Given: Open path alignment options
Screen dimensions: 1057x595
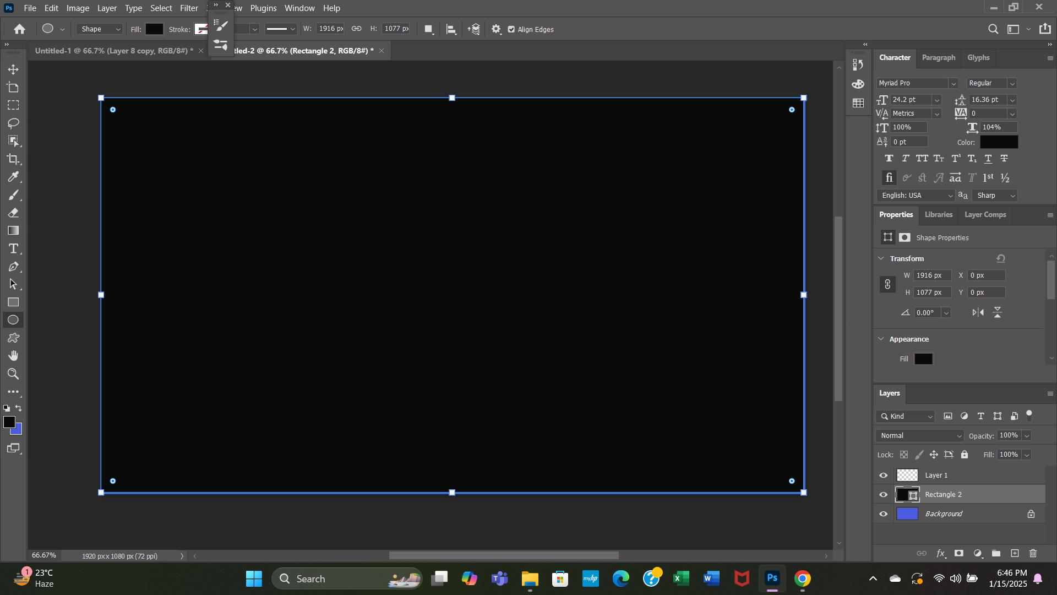Looking at the screenshot, I should pyautogui.click(x=451, y=29).
